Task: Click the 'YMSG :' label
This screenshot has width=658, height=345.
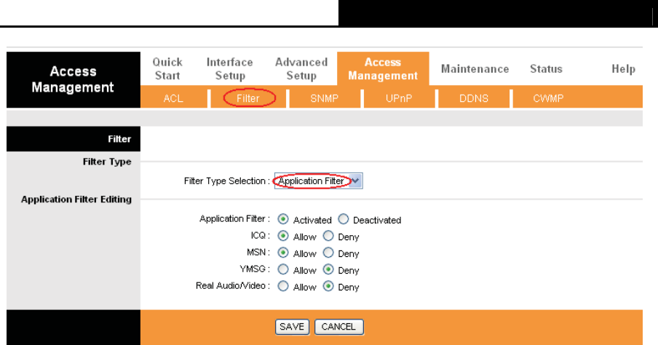Action: coord(254,269)
